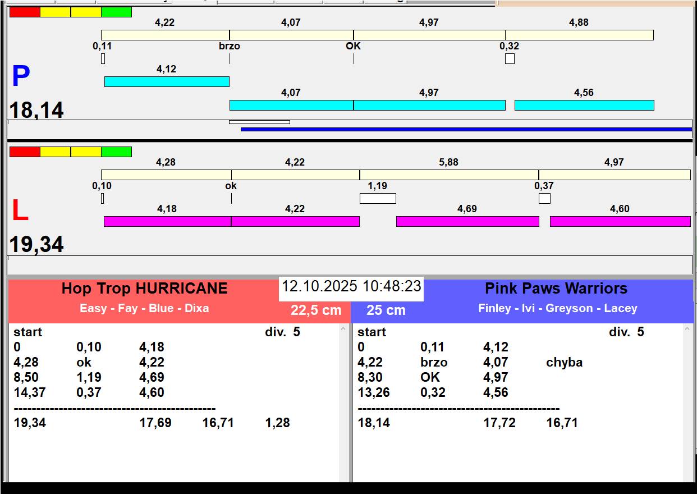Click the 0,32 changeover gap box in lane P

(x=510, y=59)
